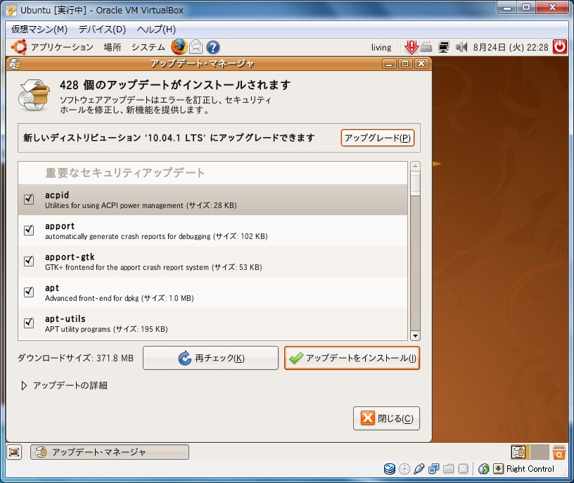Click the scroll down arrow of update list
Image resolution: width=574 pixels, height=483 pixels.
point(415,335)
